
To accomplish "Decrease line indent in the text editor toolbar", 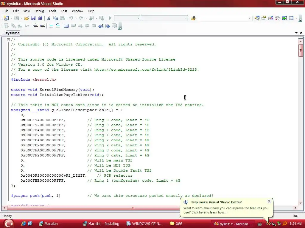I will tap(35, 26).
